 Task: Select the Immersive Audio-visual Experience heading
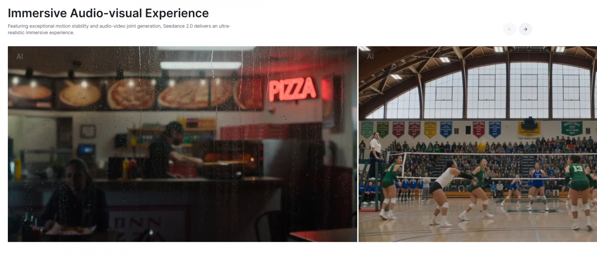[108, 13]
